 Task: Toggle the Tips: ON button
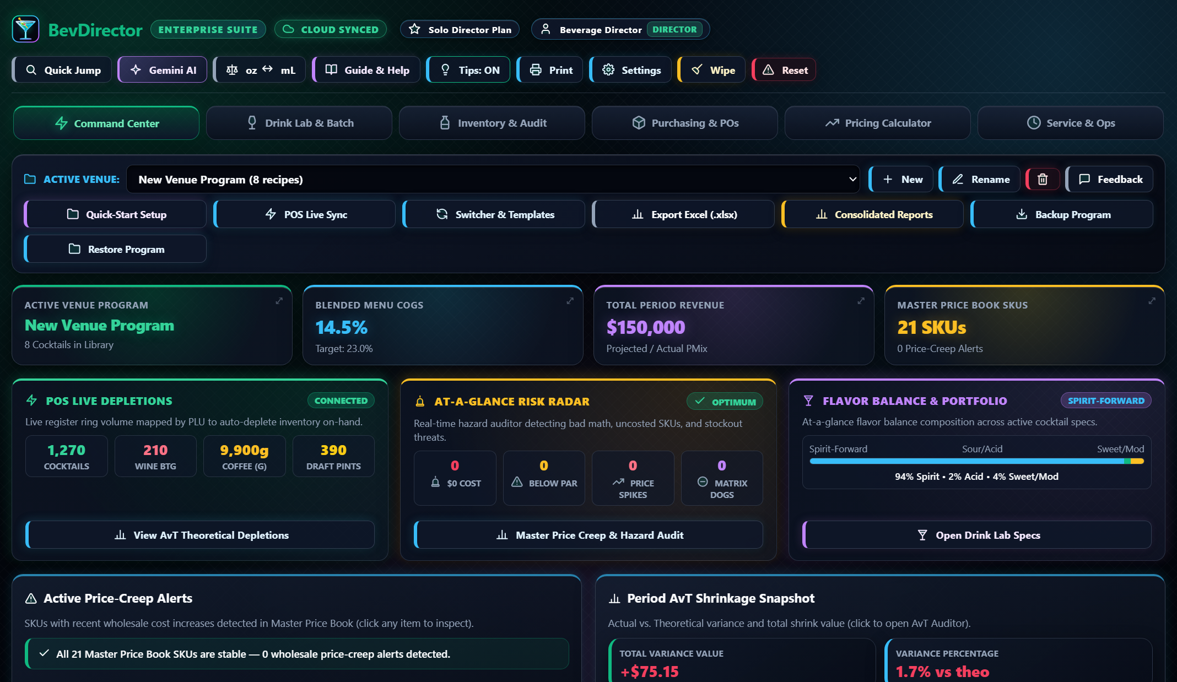[468, 70]
